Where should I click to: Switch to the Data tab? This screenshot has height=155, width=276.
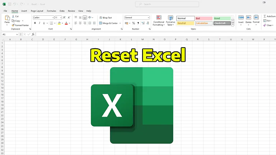coord(62,11)
